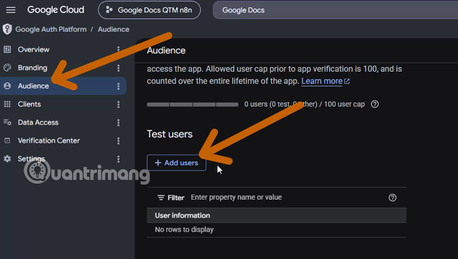This screenshot has width=458, height=259.
Task: Open the three-dot menu beside Clients
Action: tap(119, 104)
